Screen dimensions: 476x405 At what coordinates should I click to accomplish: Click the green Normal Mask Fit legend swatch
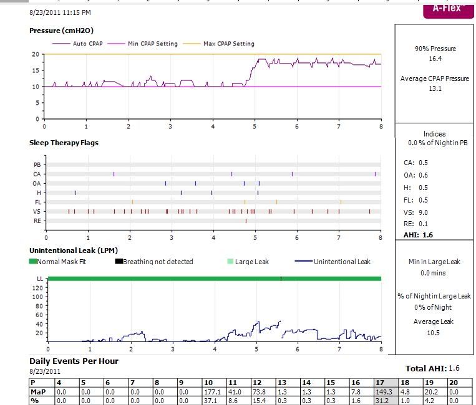[x=32, y=262]
